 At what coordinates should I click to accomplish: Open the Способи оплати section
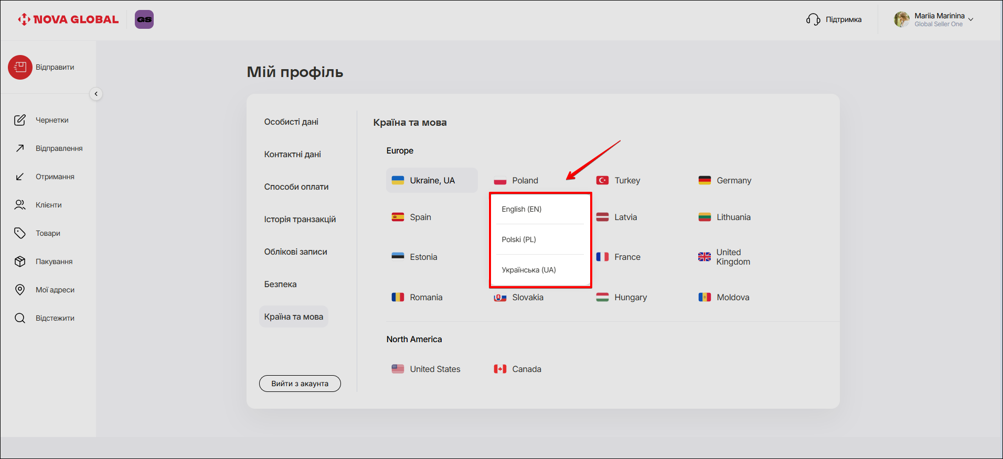click(x=296, y=187)
